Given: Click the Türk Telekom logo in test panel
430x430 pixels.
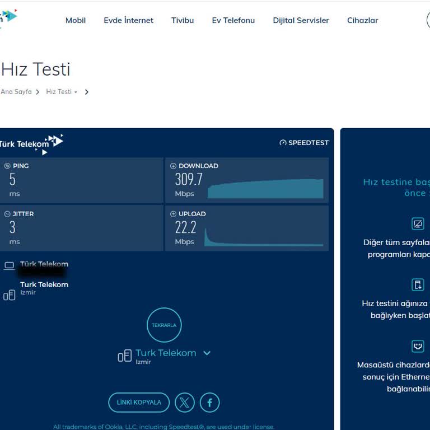Looking at the screenshot, I should tap(31, 144).
